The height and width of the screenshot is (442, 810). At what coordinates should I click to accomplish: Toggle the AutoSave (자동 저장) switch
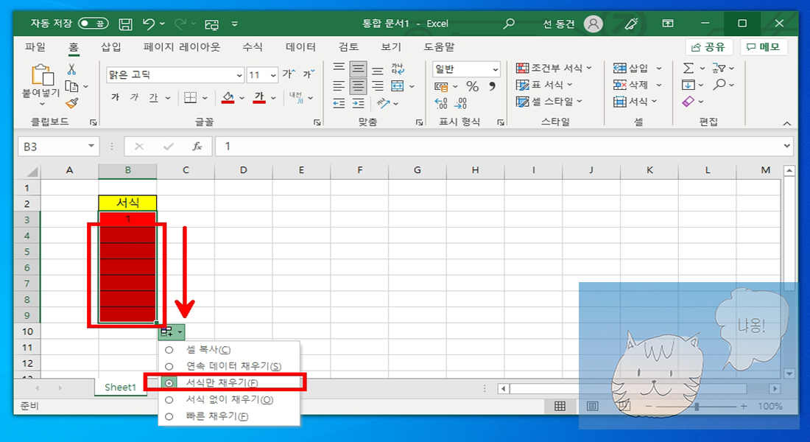click(93, 24)
